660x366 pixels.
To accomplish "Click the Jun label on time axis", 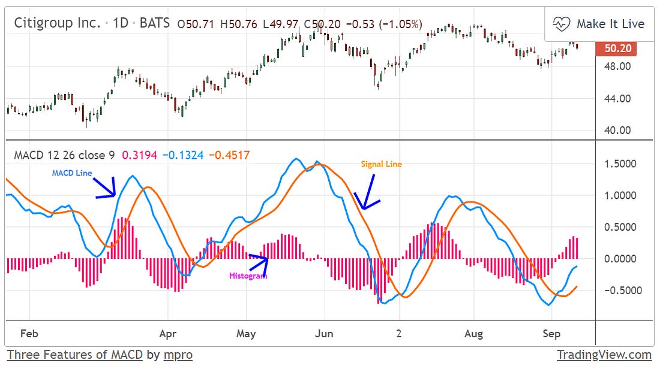I will coord(324,334).
